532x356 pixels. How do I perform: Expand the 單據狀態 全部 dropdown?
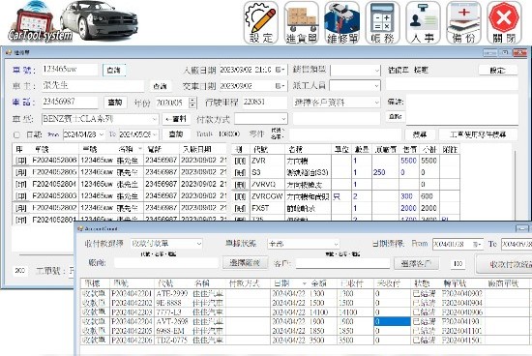coord(336,244)
